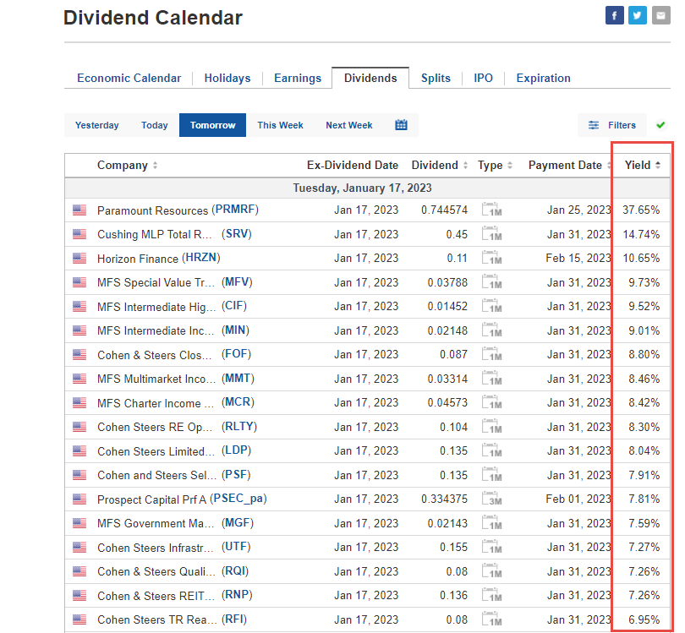Click the US flag in the PRMRF row
The image size is (685, 633).
(x=79, y=210)
